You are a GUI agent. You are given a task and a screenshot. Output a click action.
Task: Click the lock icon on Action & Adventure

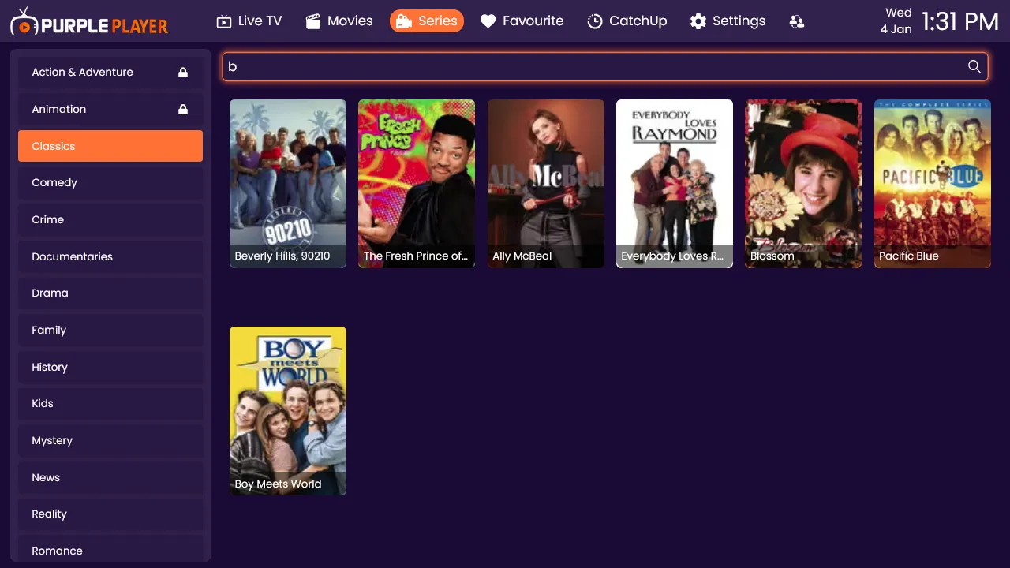[183, 73]
